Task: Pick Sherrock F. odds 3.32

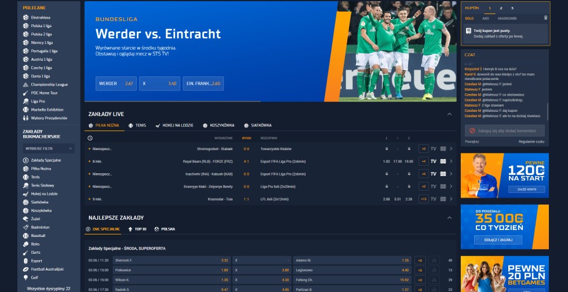Action: click(172, 261)
